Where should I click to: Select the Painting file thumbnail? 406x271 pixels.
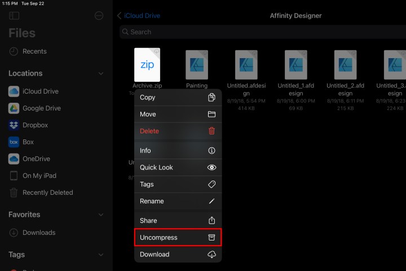197,65
